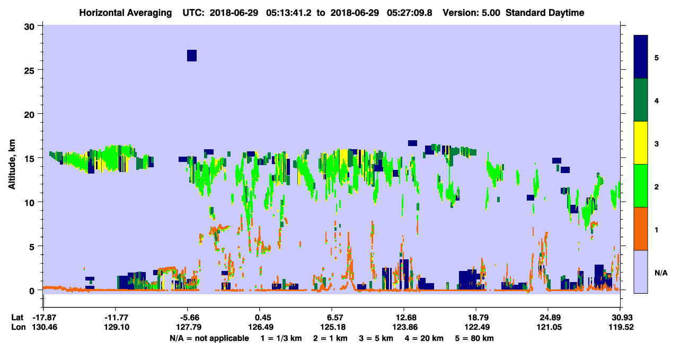Click the bright green level 2 colorbar segment
Screen dimensions: 689x353
641,185
